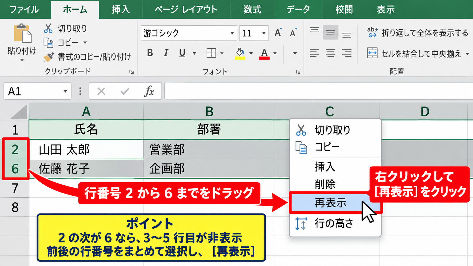Decrease font size with small A
The height and width of the screenshot is (266, 473).
[294, 33]
